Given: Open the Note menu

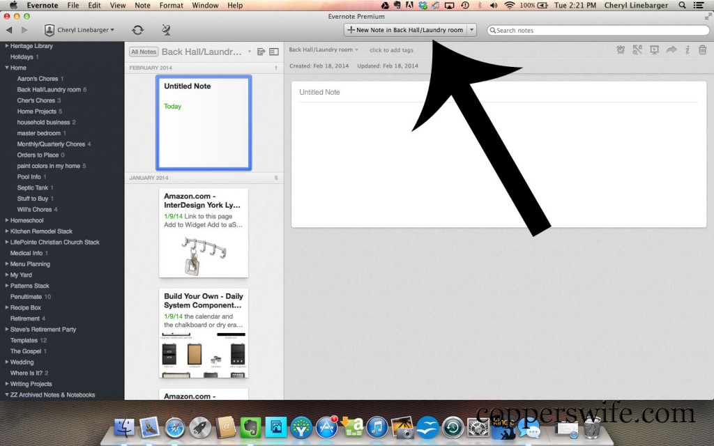Looking at the screenshot, I should 142,6.
